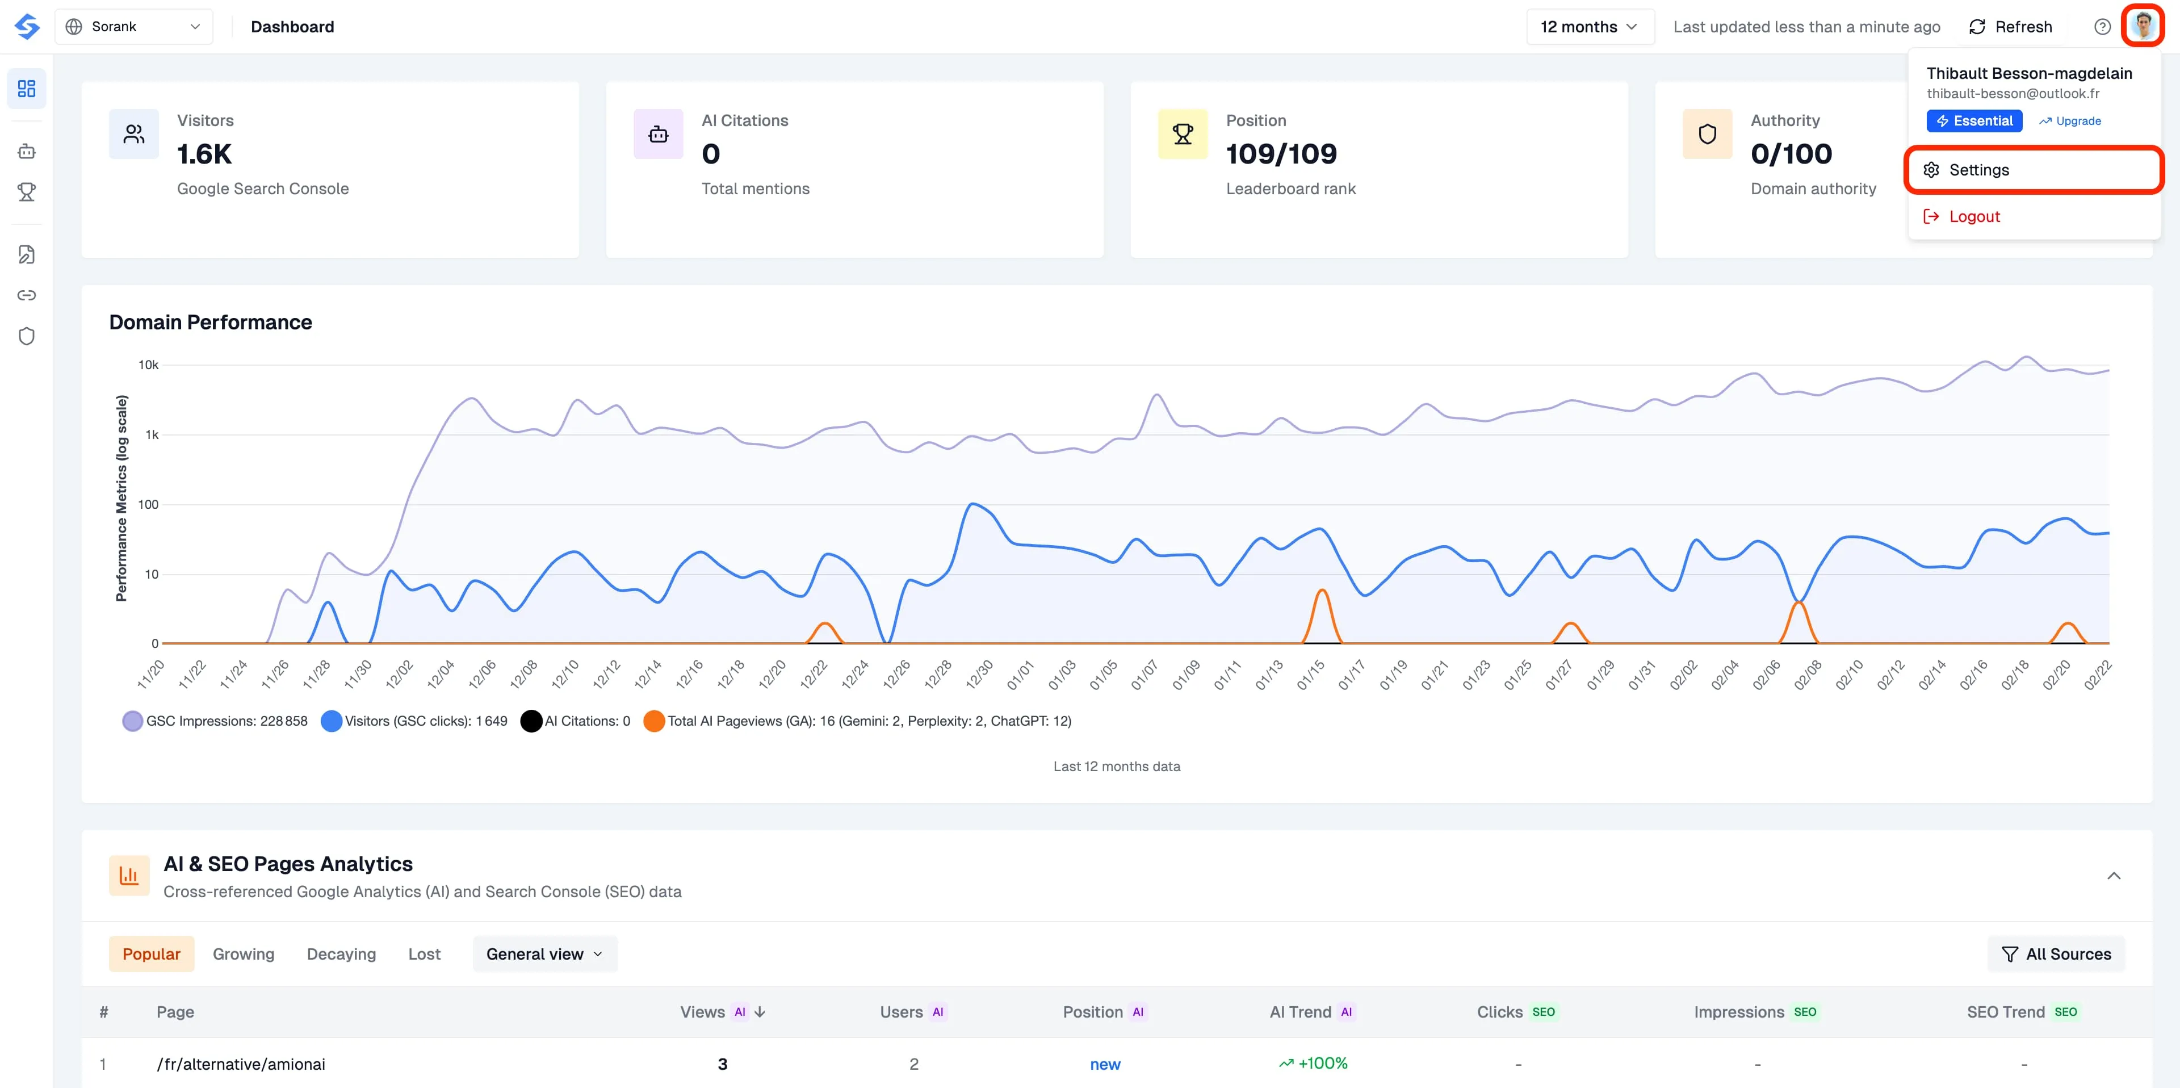Open the 12 months period dropdown
Image resolution: width=2180 pixels, height=1088 pixels.
click(x=1590, y=26)
